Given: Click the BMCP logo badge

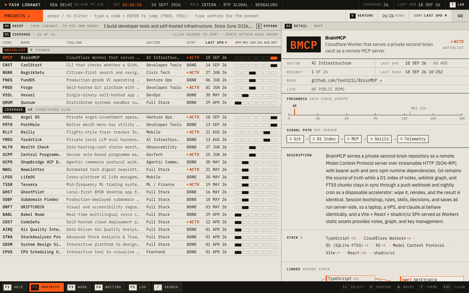Looking at the screenshot, I should pyautogui.click(x=304, y=45).
